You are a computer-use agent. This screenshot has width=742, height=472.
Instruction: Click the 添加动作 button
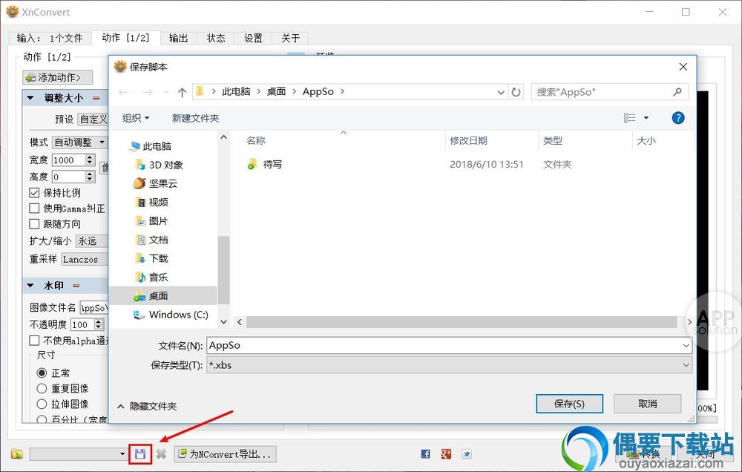pos(58,77)
